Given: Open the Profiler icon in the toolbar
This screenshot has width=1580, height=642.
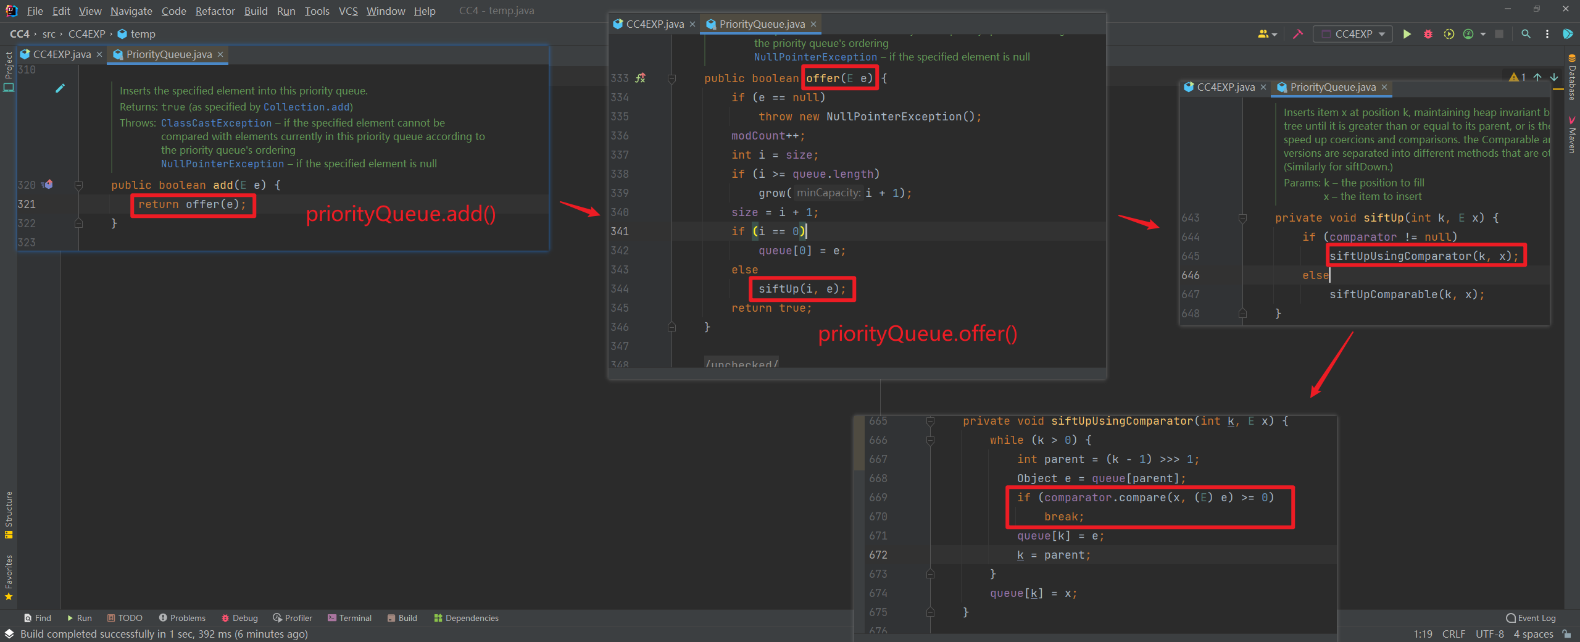Looking at the screenshot, I should click(x=1469, y=34).
